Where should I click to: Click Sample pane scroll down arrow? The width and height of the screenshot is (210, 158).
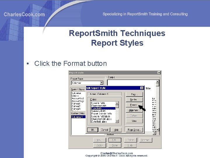coord(157,130)
